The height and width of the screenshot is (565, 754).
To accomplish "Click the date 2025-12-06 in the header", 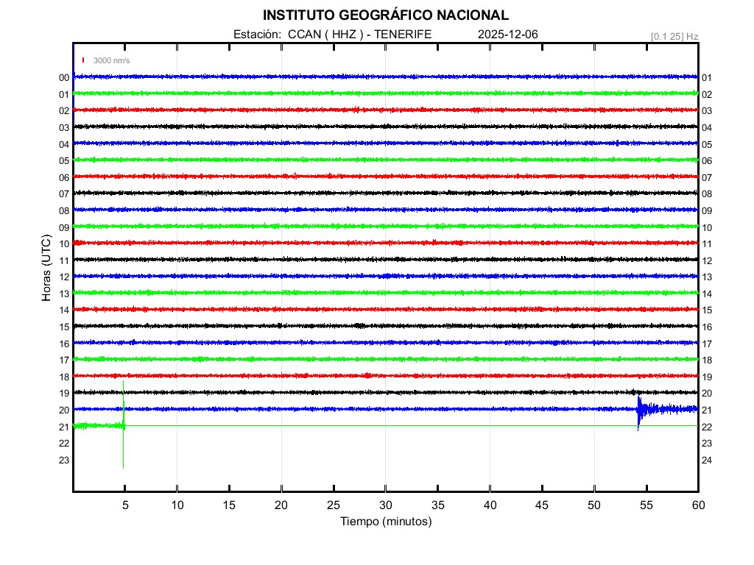I will point(508,35).
